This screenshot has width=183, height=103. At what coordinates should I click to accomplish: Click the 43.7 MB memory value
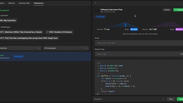tap(153, 29)
